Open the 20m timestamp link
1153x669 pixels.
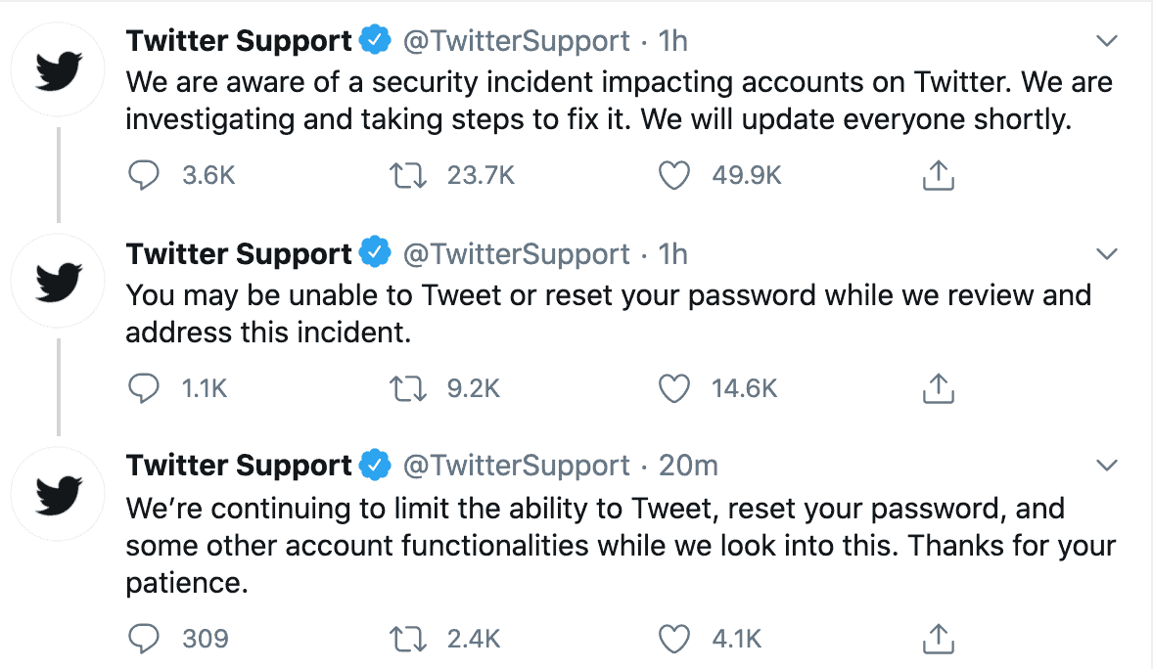[x=688, y=466]
